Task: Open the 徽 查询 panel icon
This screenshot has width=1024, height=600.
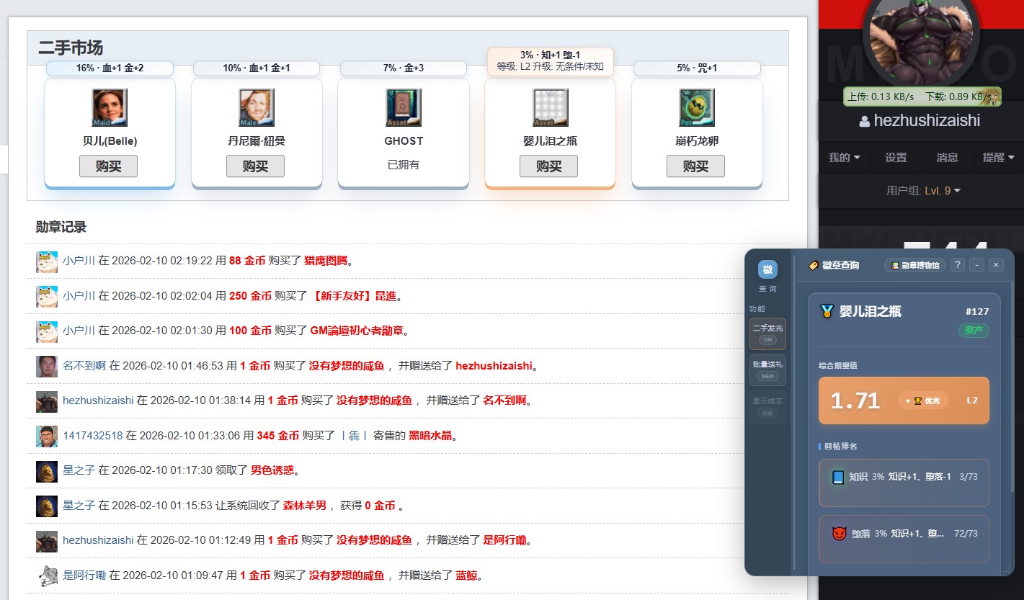Action: (767, 270)
